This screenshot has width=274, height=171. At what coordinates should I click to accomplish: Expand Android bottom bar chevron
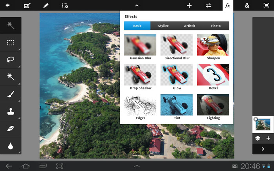tap(137, 166)
